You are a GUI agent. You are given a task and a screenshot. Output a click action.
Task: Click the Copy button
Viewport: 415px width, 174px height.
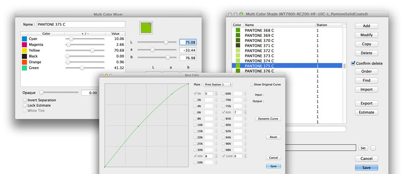click(366, 44)
